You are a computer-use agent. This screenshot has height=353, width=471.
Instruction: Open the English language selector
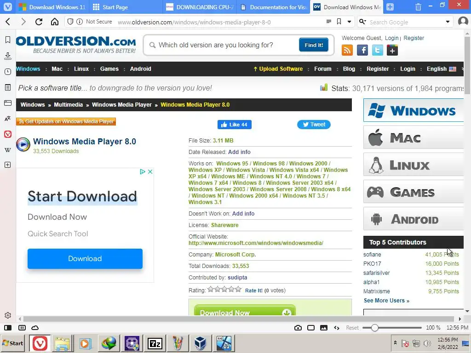pos(441,69)
